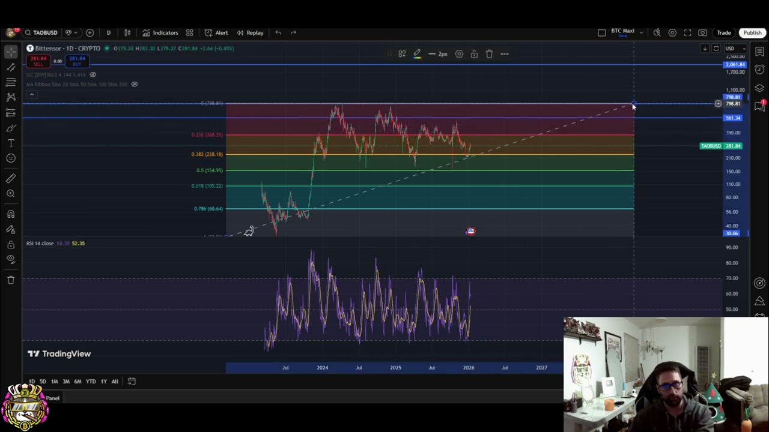
Task: Redo the last chart action
Action: 293,32
